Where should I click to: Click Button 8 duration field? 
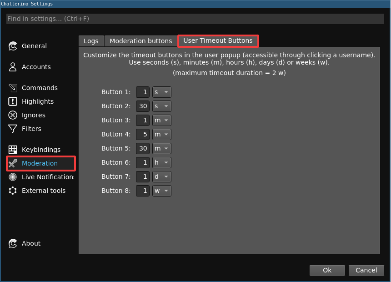[143, 191]
